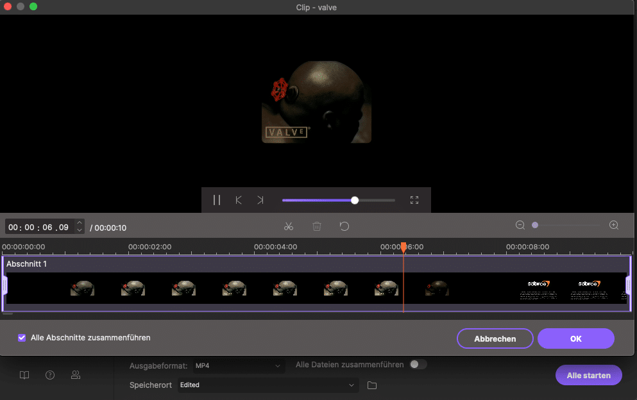Zoom in on the timeline
637x400 pixels.
tap(614, 225)
